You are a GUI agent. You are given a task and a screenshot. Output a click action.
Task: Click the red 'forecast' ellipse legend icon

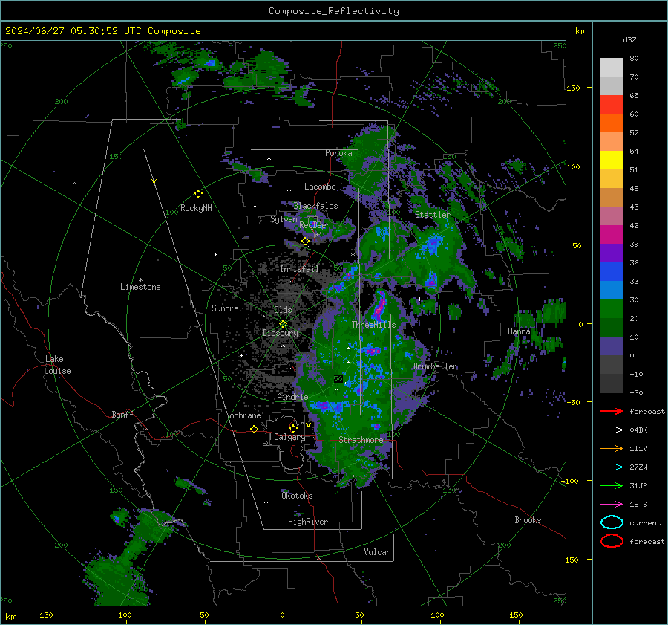[x=612, y=541]
